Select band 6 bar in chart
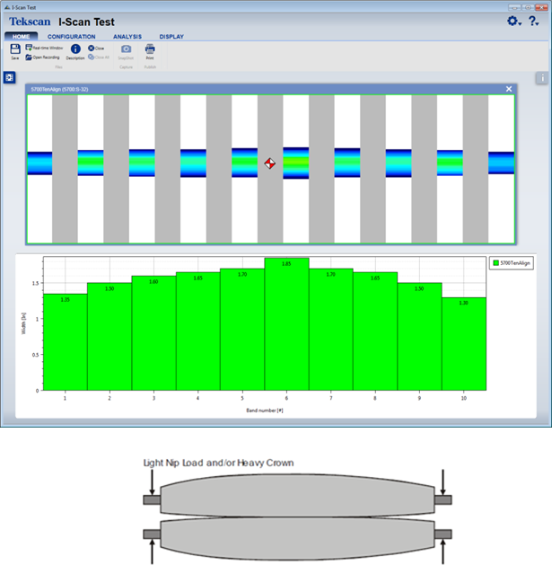The width and height of the screenshot is (552, 574). pos(286,323)
